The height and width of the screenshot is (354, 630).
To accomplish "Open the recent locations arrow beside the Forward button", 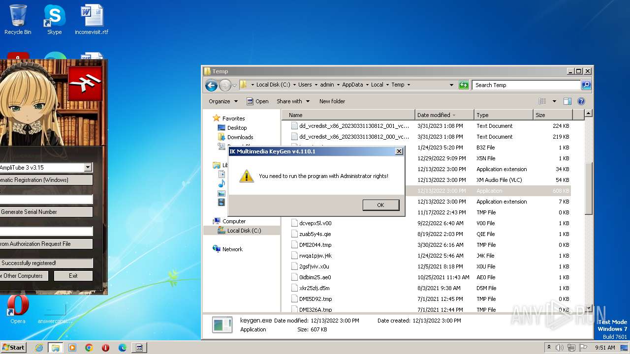I will click(234, 85).
